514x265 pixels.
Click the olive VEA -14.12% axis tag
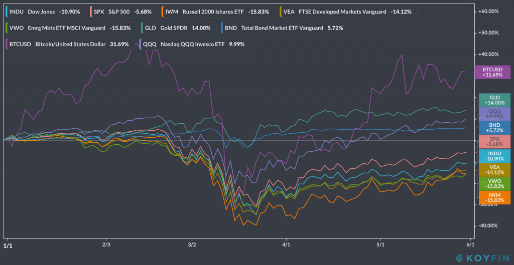coord(492,169)
